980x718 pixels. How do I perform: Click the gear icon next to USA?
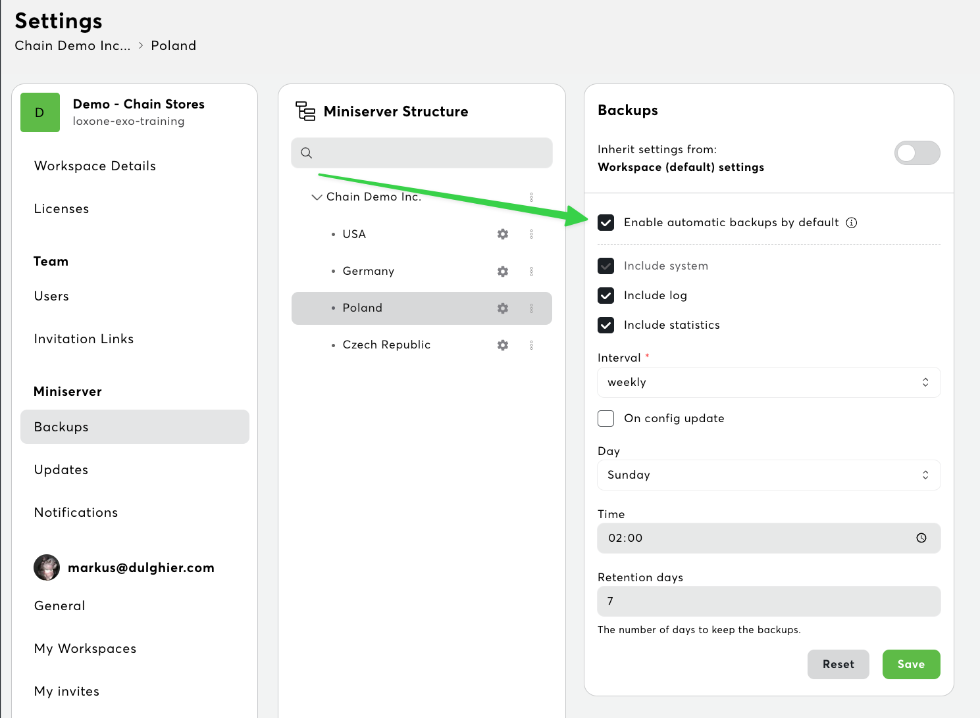click(x=503, y=234)
